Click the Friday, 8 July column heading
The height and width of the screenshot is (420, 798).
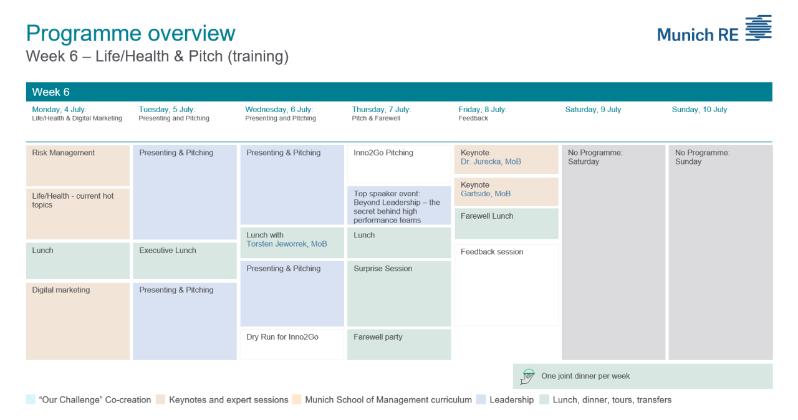pos(483,110)
